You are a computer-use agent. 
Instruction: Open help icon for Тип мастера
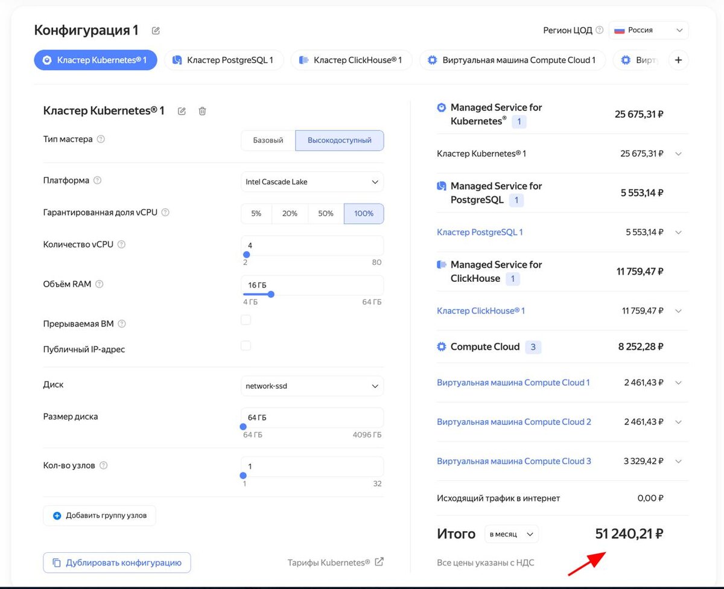[101, 139]
